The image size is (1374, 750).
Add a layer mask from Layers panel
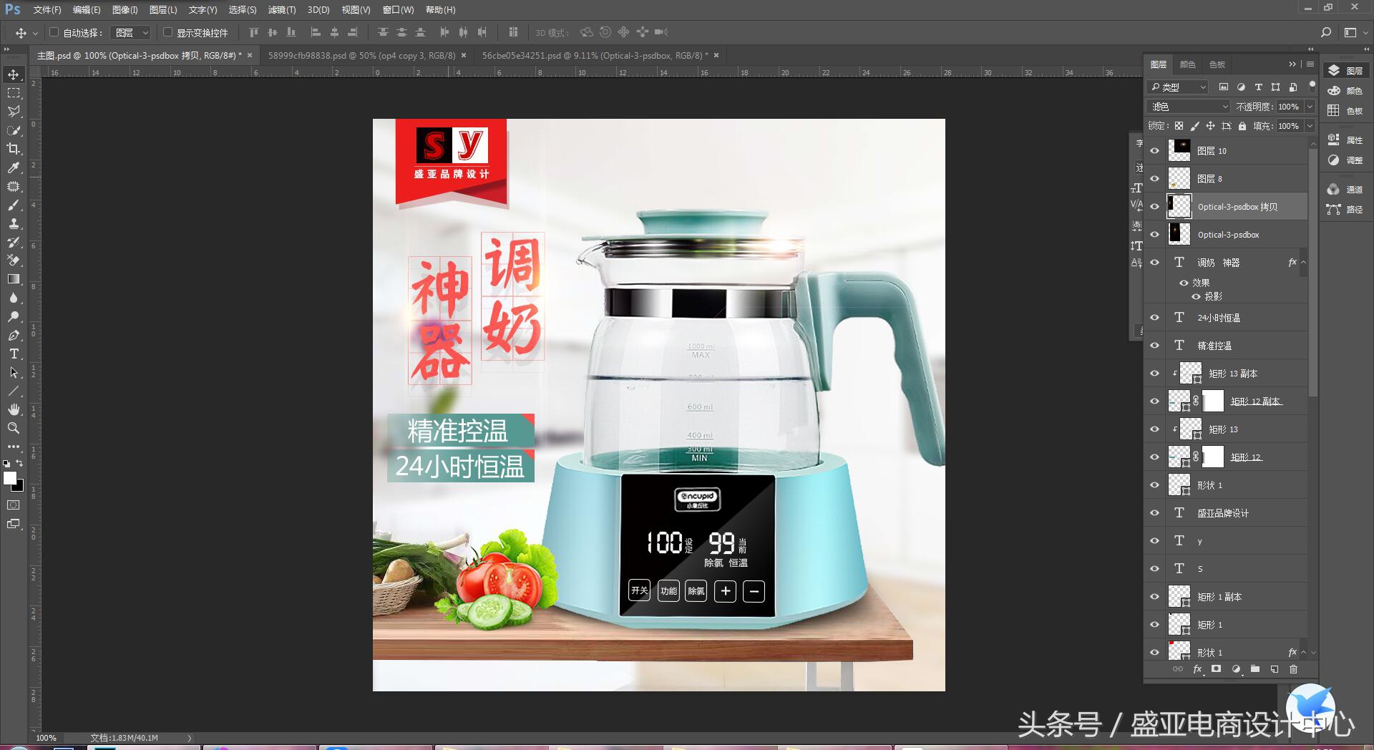pos(1217,669)
